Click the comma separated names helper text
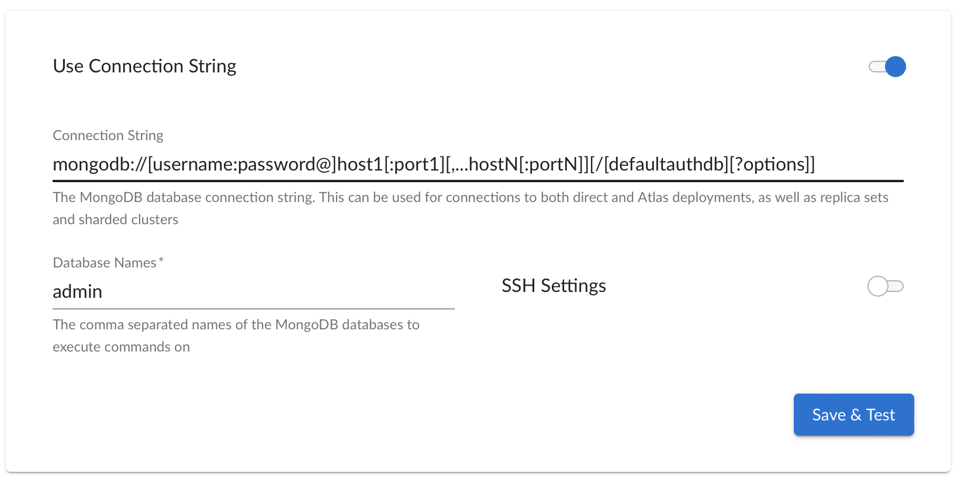 (236, 325)
